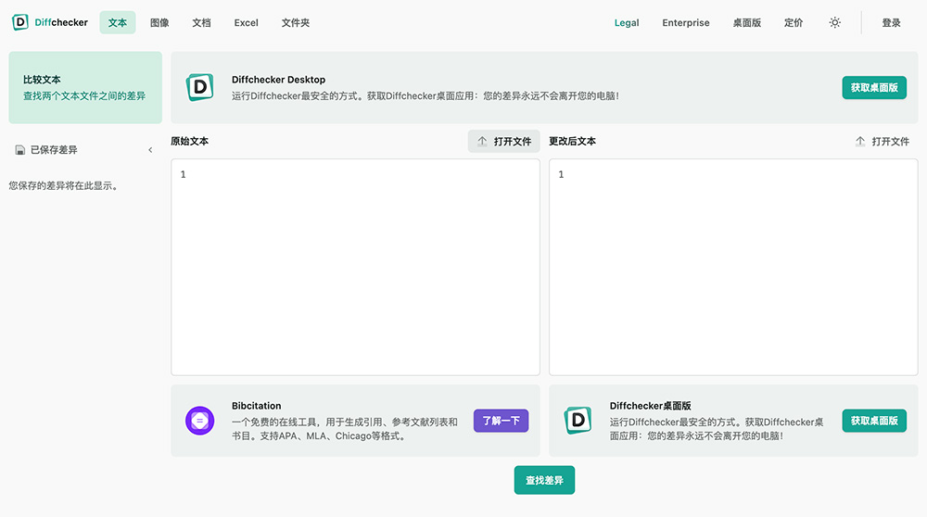Click the 'Diffchecker Desktop' banner title
The width and height of the screenshot is (927, 517).
[x=278, y=79]
